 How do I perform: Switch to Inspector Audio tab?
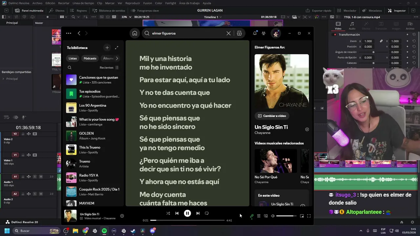[x=352, y=26]
